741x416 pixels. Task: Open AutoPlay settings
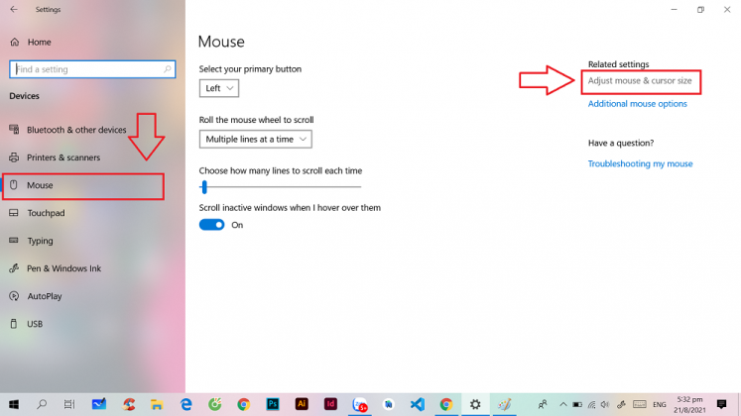tap(44, 296)
